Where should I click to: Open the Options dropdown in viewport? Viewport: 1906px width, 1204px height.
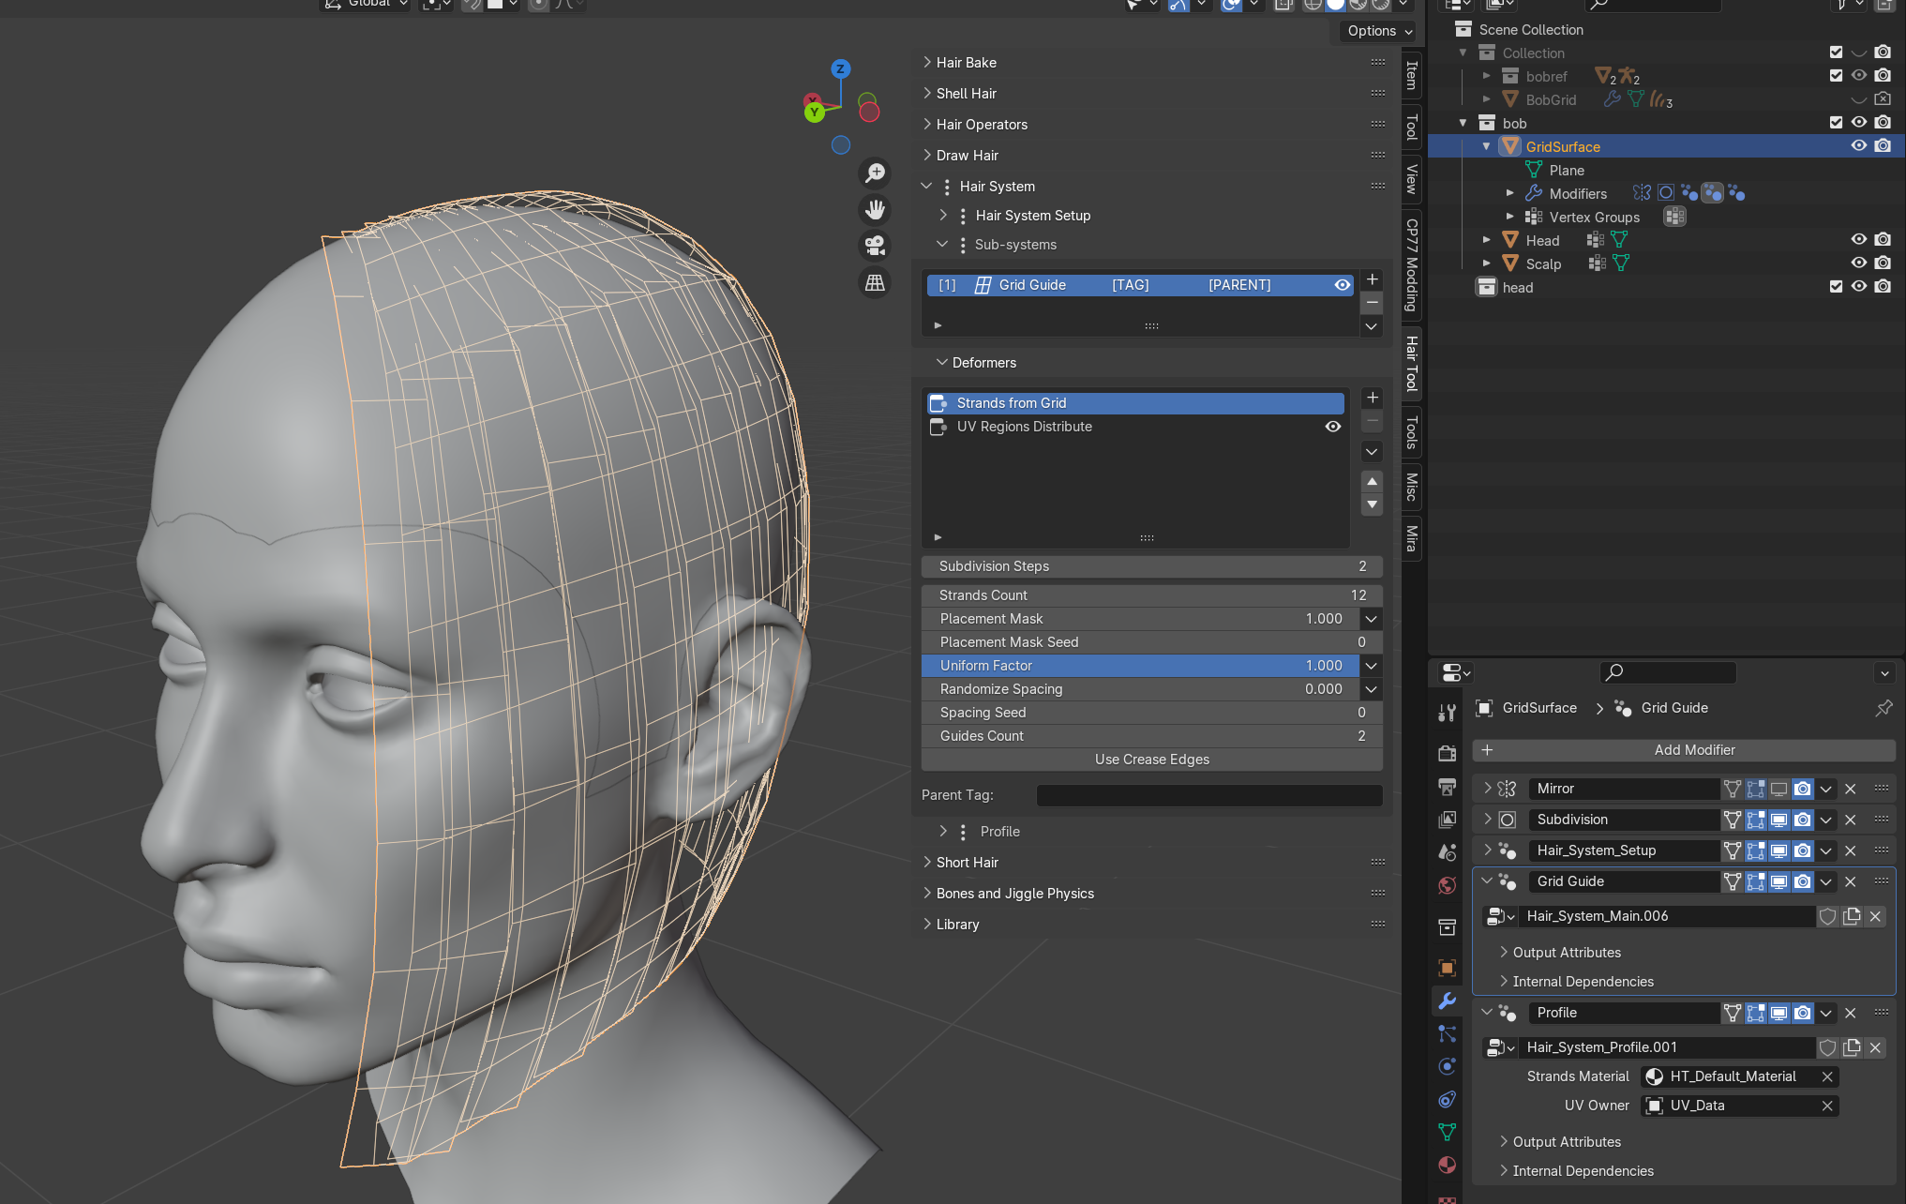point(1379,31)
